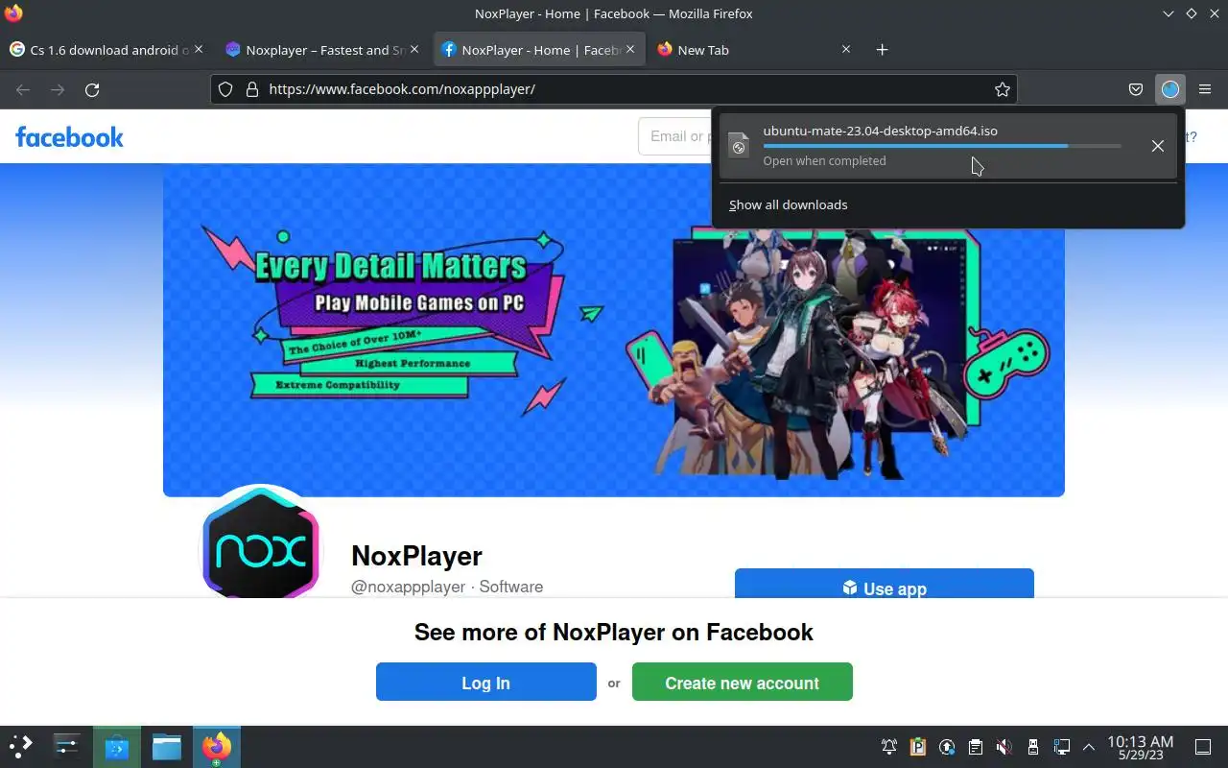The height and width of the screenshot is (768, 1228).
Task: Open the clipboard P tray icon
Action: pos(918,747)
